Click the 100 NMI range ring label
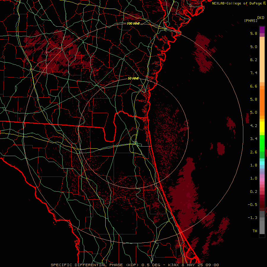The height and width of the screenshot is (267, 267). [x=133, y=23]
